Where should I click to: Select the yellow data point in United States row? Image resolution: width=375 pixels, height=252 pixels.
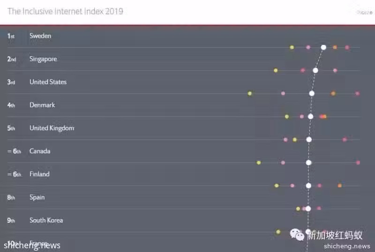pyautogui.click(x=250, y=94)
